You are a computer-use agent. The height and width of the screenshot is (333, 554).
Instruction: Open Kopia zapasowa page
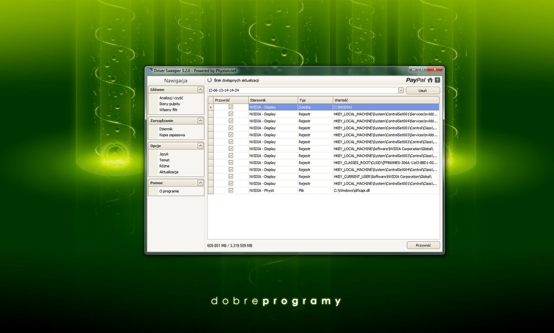[172, 135]
